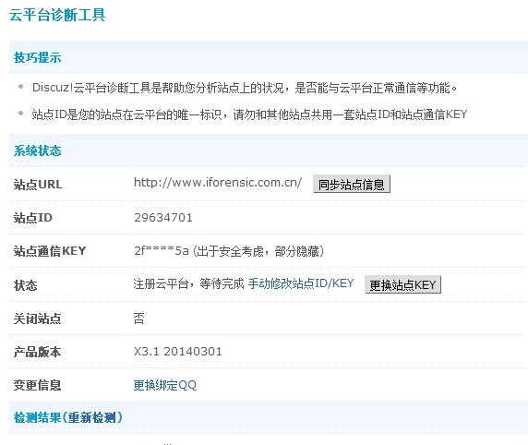Screen dimensions: 528x445
Task: Click the masked site KEY value 2f****5a
Action: click(162, 251)
